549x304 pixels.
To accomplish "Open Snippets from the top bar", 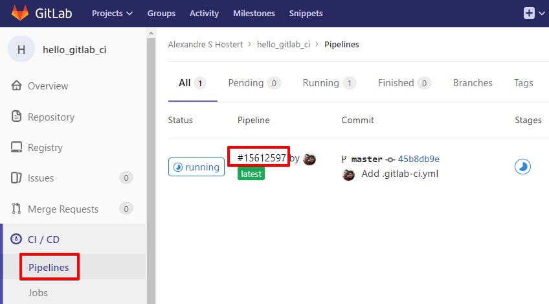I will (x=306, y=13).
